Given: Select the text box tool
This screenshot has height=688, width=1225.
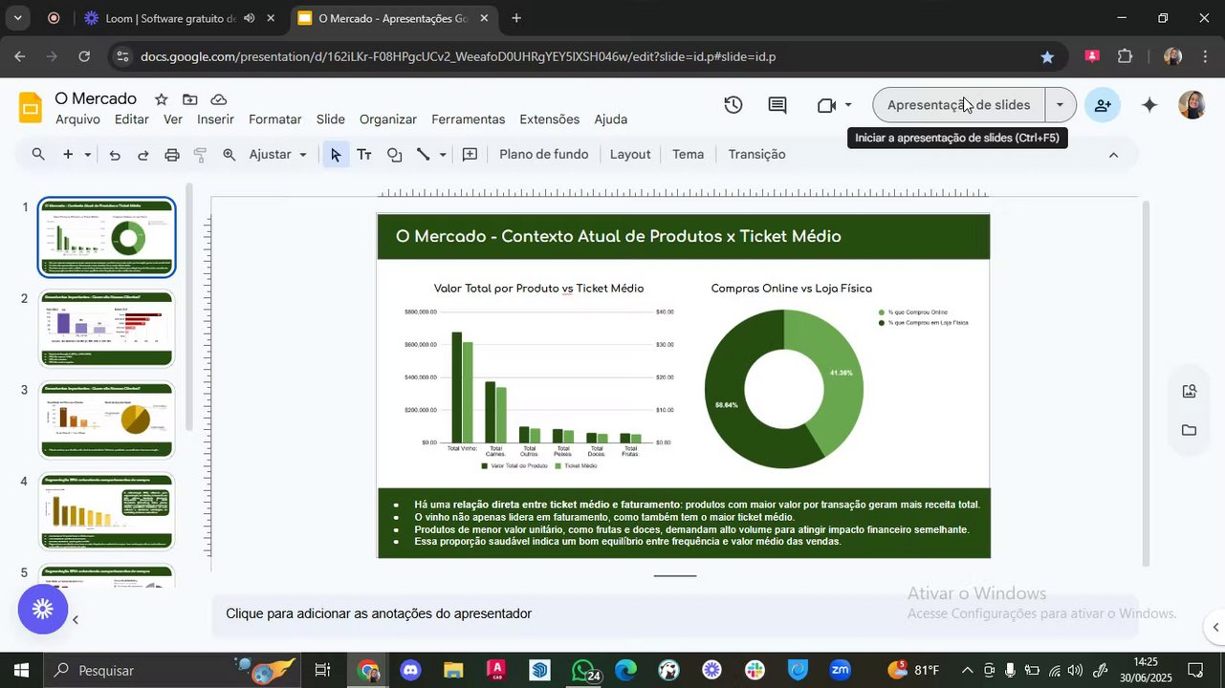Looking at the screenshot, I should click(364, 155).
